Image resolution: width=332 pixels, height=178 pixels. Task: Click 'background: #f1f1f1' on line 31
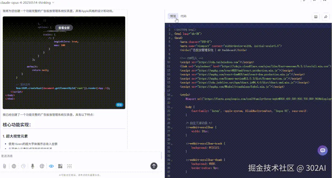tap(206, 148)
